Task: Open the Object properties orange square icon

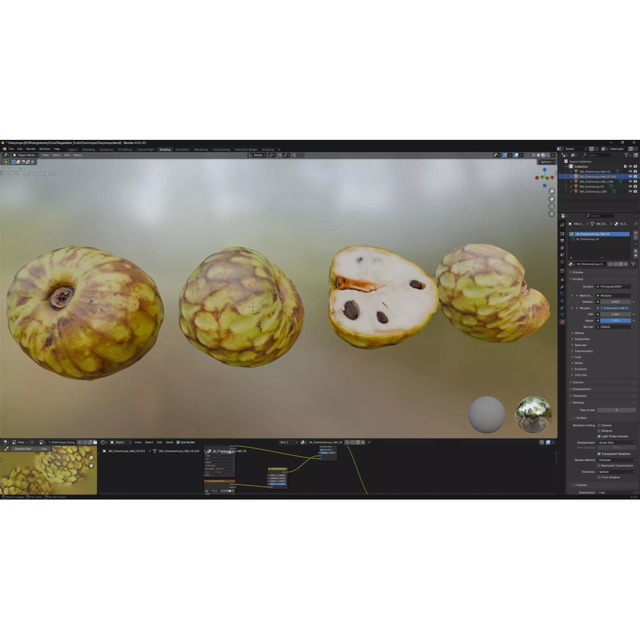Action: [562, 280]
